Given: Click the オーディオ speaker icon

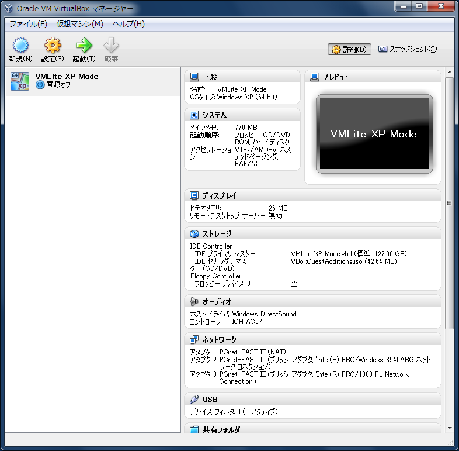Looking at the screenshot, I should point(194,301).
